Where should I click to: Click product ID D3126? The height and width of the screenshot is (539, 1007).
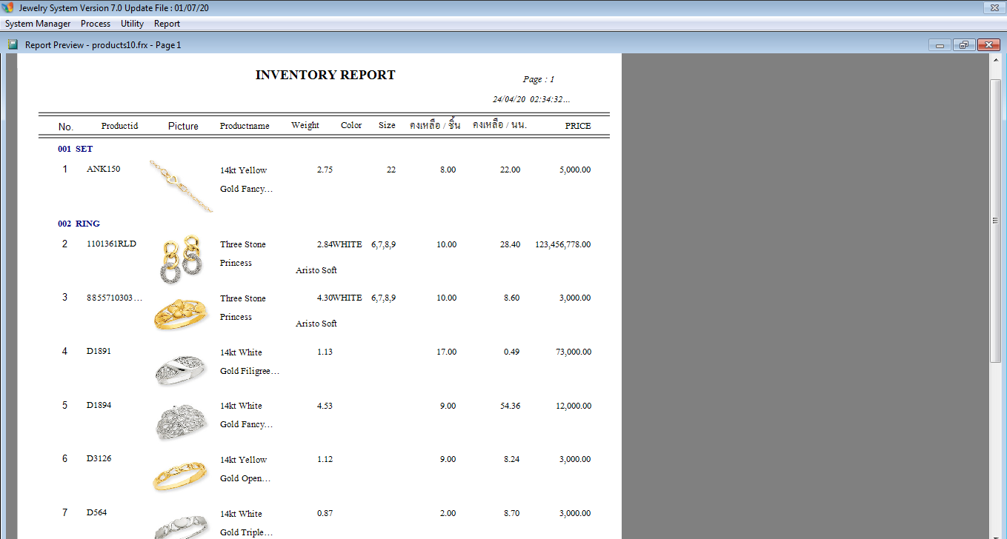(x=99, y=458)
